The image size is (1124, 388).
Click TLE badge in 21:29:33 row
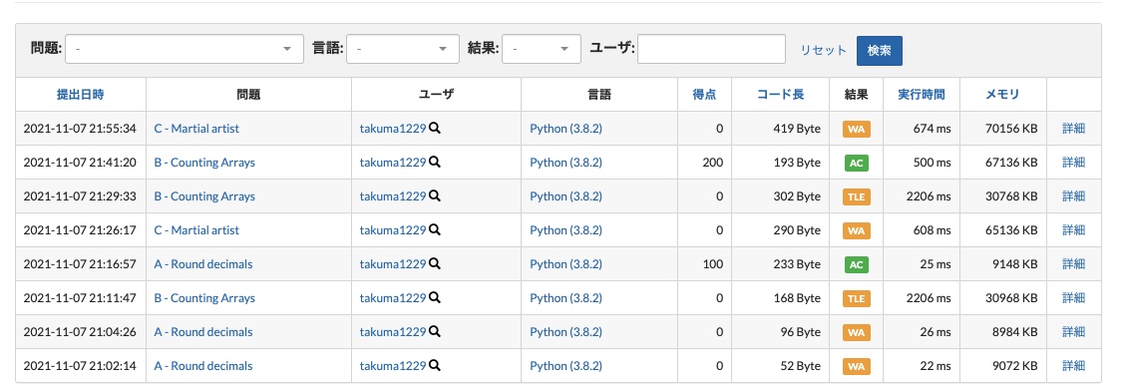[856, 196]
